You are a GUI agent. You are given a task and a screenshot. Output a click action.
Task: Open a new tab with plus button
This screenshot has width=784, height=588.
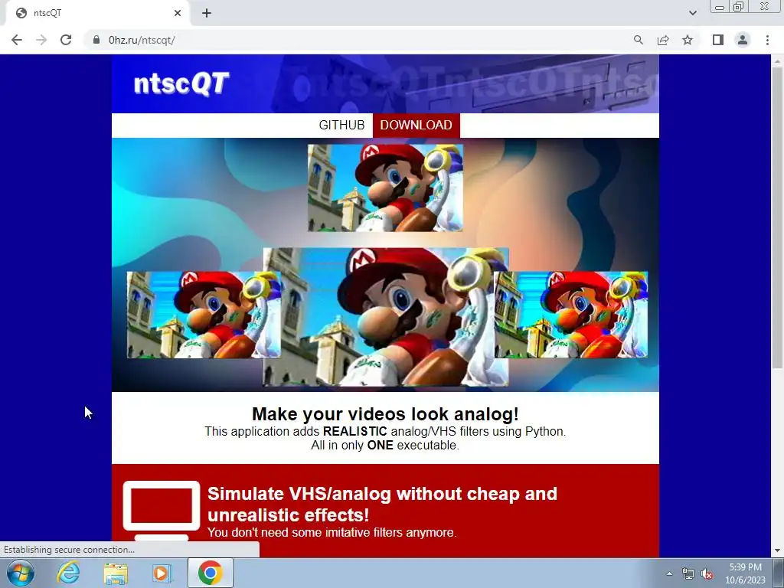click(x=207, y=14)
